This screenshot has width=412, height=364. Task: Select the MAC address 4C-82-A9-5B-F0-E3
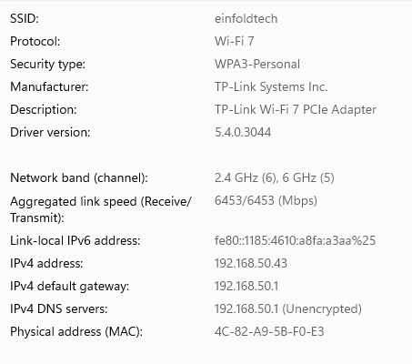(269, 331)
